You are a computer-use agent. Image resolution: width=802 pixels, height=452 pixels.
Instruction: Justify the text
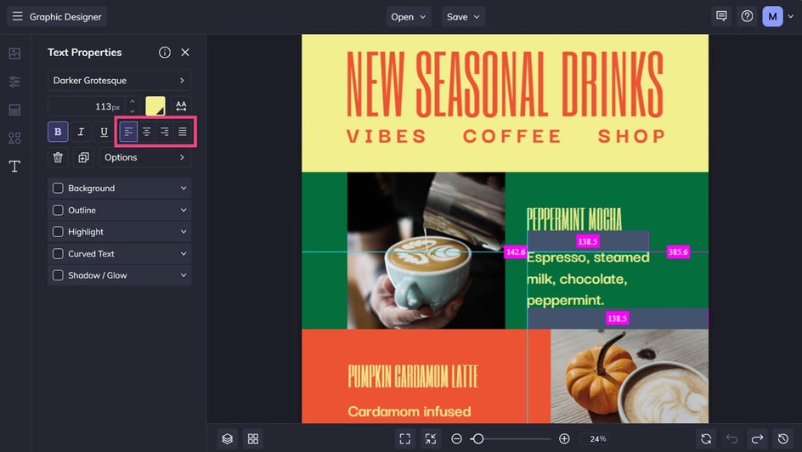click(182, 132)
